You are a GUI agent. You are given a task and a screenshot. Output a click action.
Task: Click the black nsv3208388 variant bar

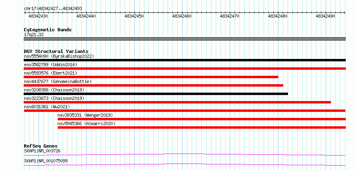156,94
